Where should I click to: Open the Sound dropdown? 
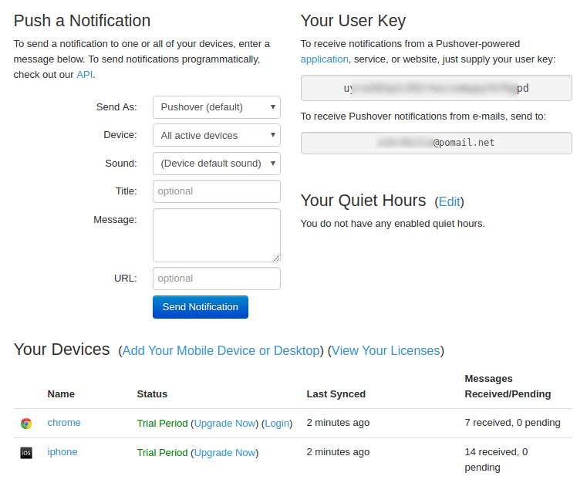point(217,164)
